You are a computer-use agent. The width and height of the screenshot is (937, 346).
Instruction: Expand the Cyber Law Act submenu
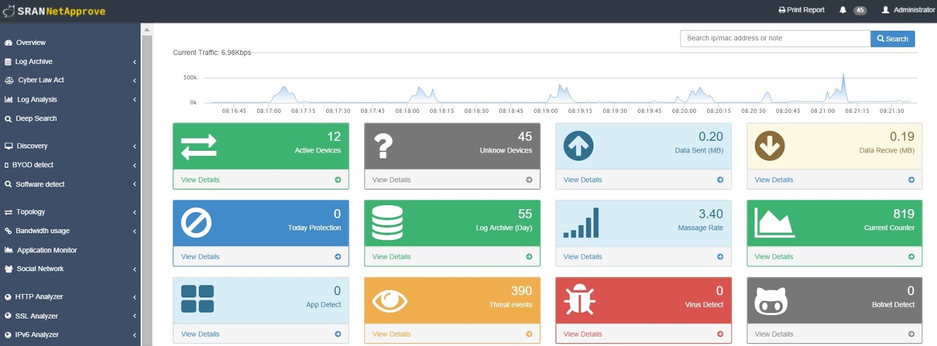click(x=70, y=80)
